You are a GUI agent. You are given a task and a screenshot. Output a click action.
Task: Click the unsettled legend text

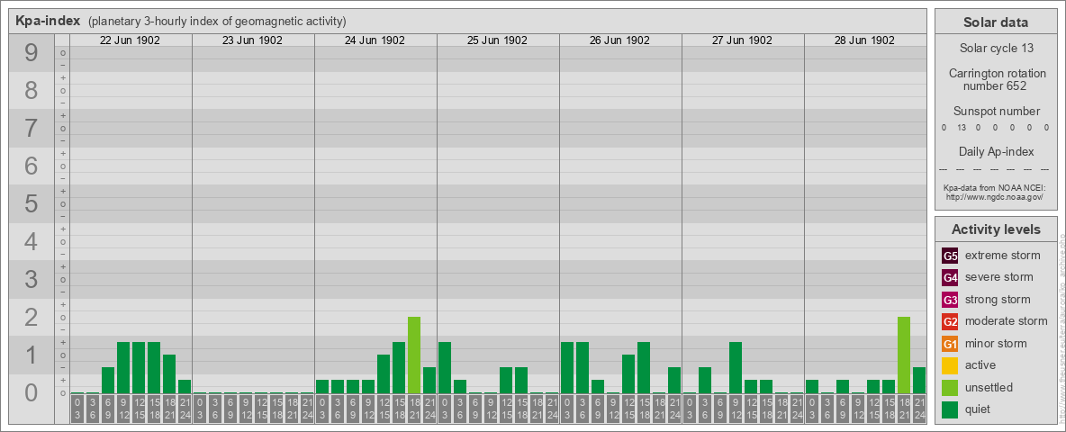[x=989, y=387]
